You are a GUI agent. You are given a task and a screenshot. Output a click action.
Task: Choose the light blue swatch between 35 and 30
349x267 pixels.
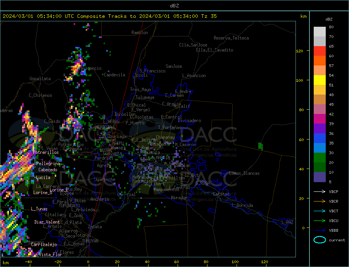320,148
